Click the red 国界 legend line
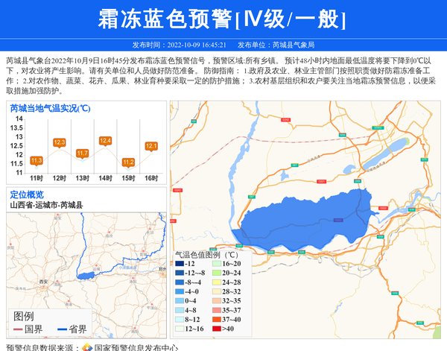 18,329
